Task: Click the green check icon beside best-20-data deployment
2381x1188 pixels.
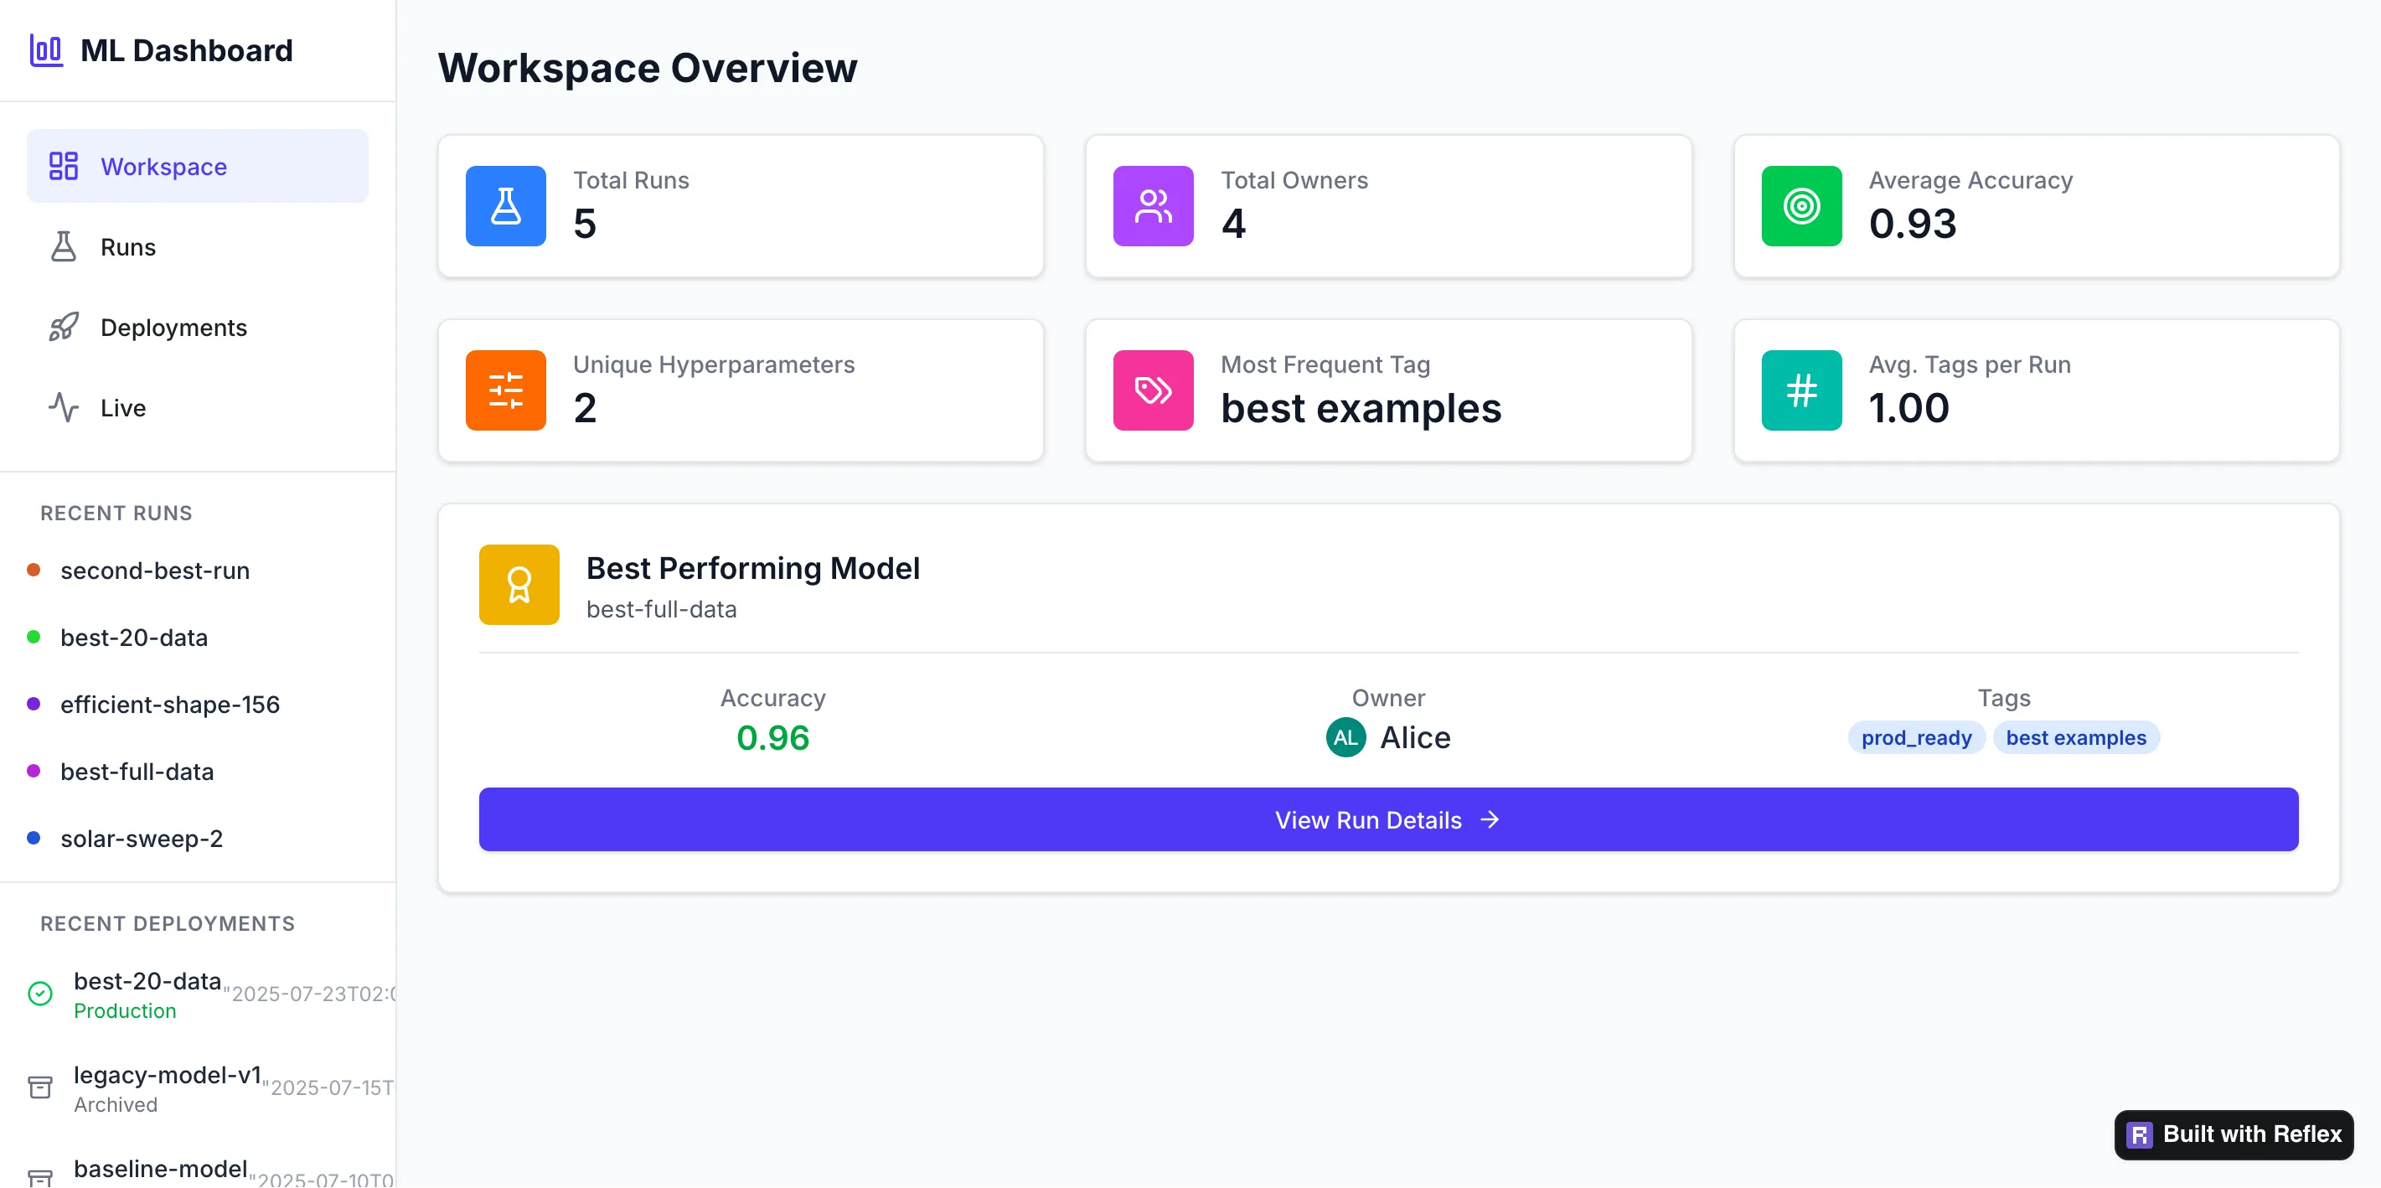Action: pos(39,993)
